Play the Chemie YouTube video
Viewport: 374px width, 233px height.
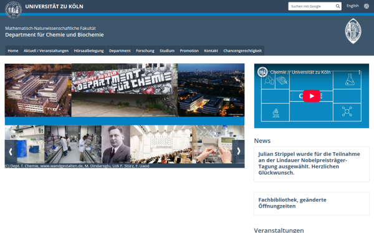pos(312,96)
